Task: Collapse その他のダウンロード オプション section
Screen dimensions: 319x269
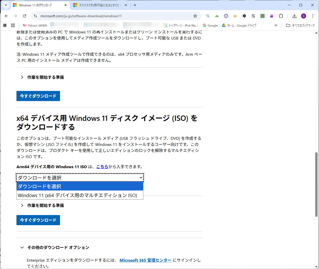Action: click(x=57, y=247)
